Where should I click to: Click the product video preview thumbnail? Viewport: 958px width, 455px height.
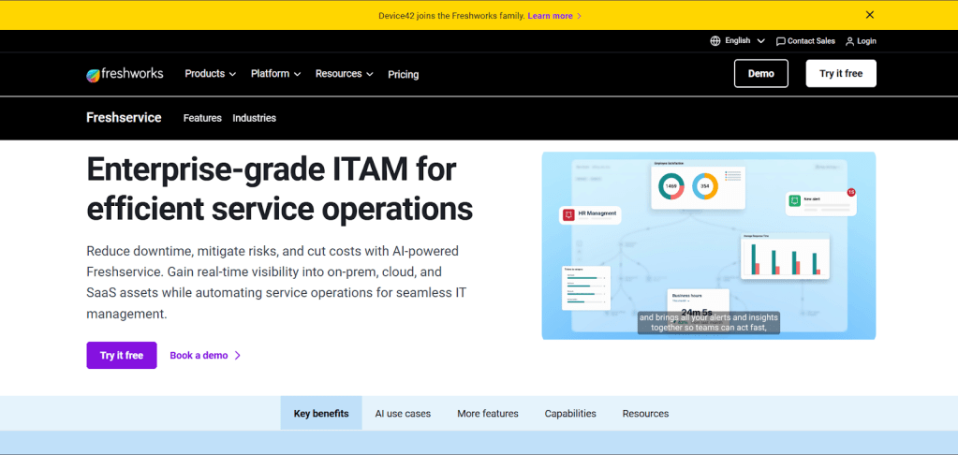point(708,246)
